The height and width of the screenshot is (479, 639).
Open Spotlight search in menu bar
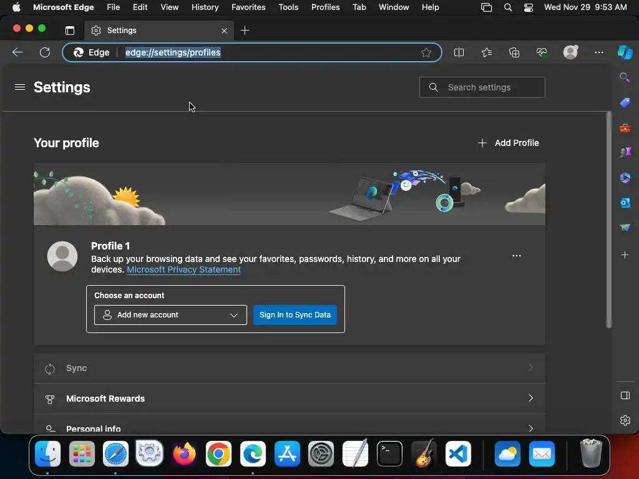pos(508,7)
